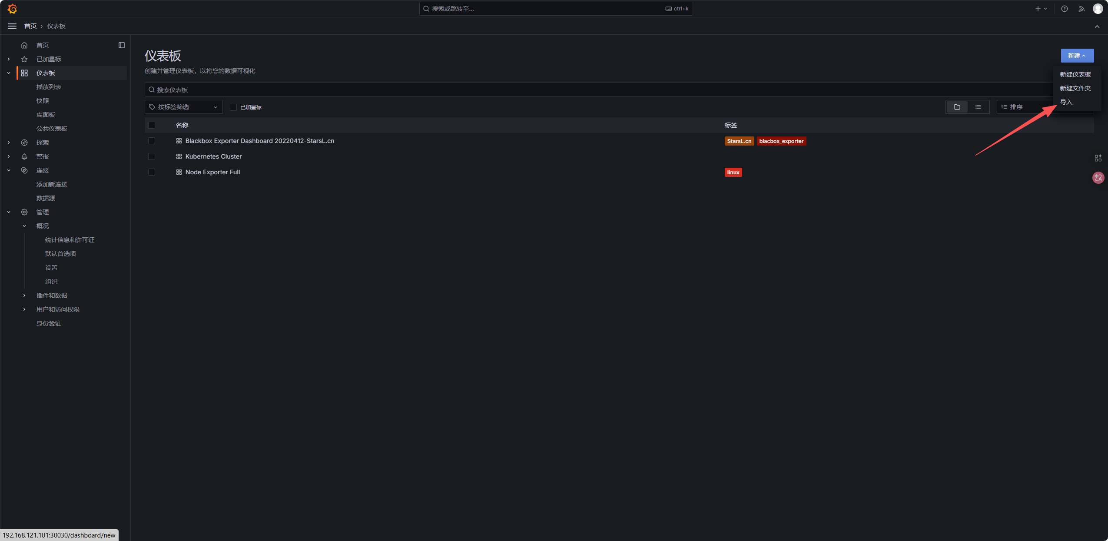The height and width of the screenshot is (541, 1108).
Task: Open the hamburger navigation menu
Action: (12, 26)
